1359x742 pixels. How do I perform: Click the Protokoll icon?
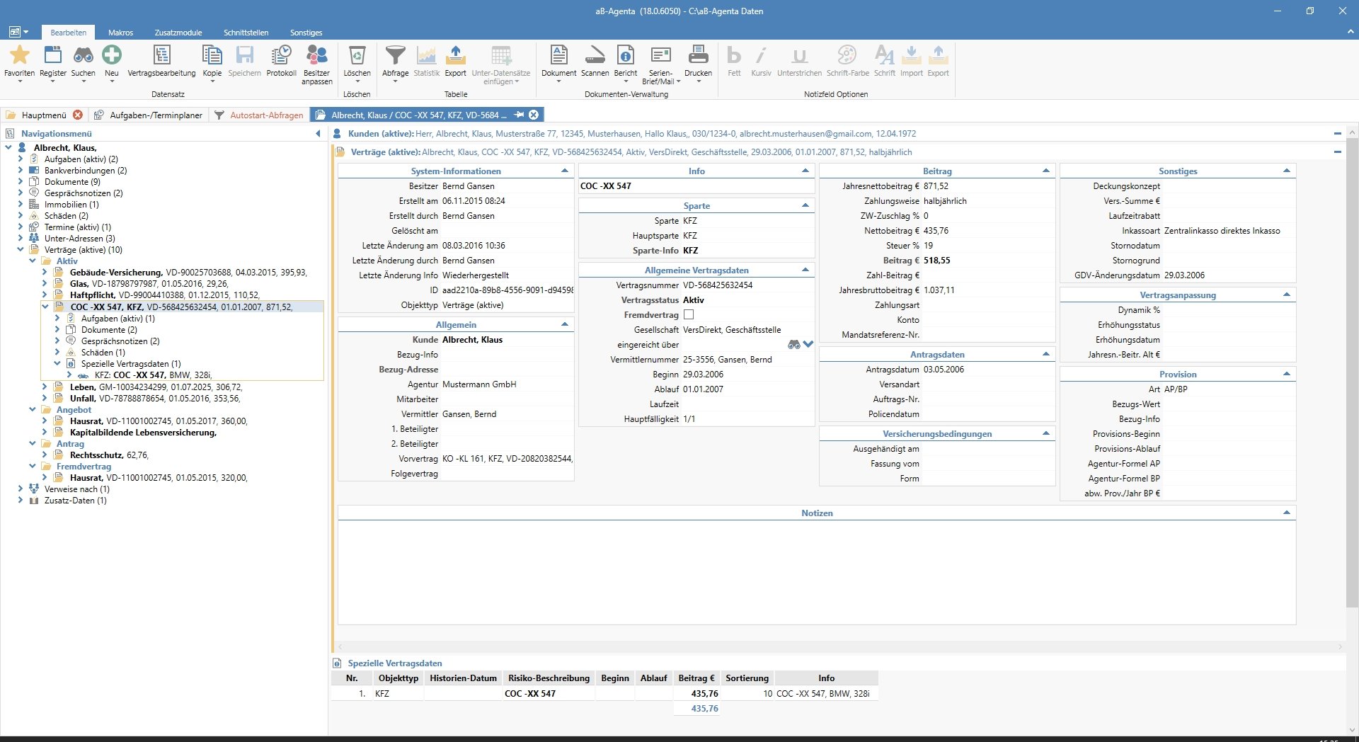tap(281, 55)
